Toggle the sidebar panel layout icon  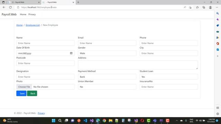tap(218, 108)
